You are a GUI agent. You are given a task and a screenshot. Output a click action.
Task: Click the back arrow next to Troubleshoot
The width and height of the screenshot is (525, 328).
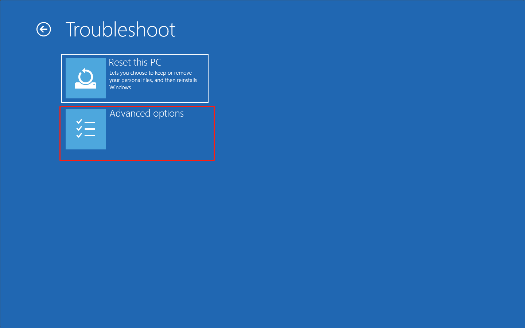coord(44,30)
